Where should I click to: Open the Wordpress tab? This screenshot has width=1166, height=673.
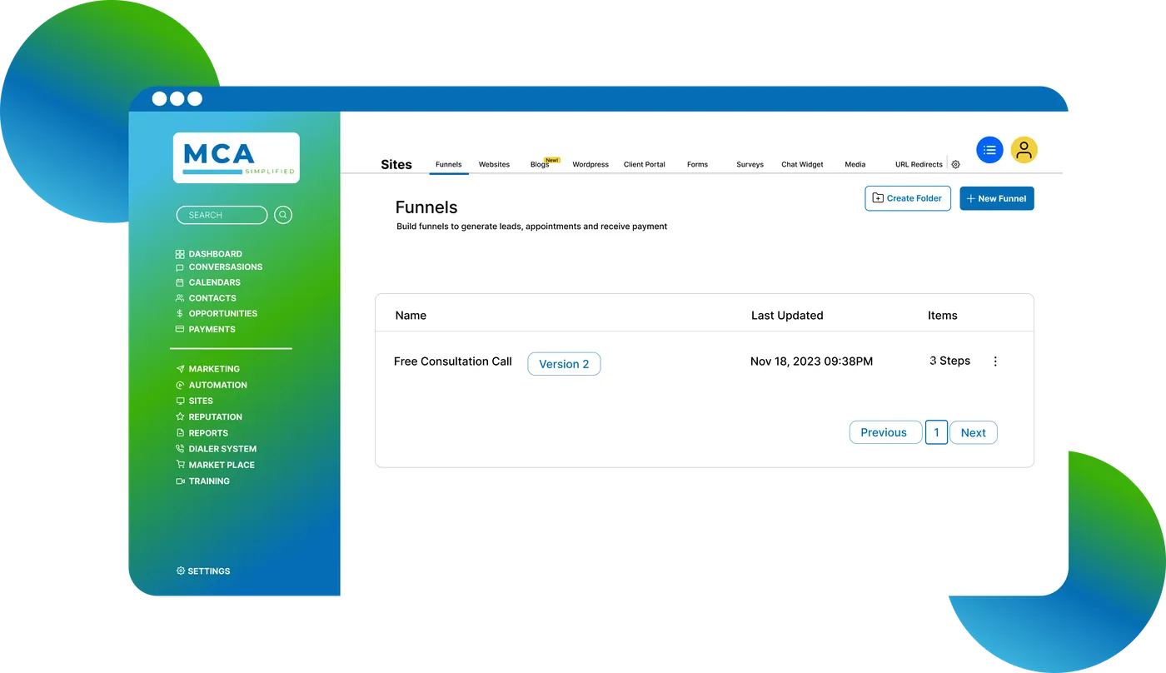pos(590,165)
